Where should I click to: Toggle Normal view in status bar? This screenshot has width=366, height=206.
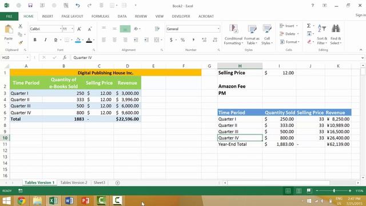(x=288, y=191)
